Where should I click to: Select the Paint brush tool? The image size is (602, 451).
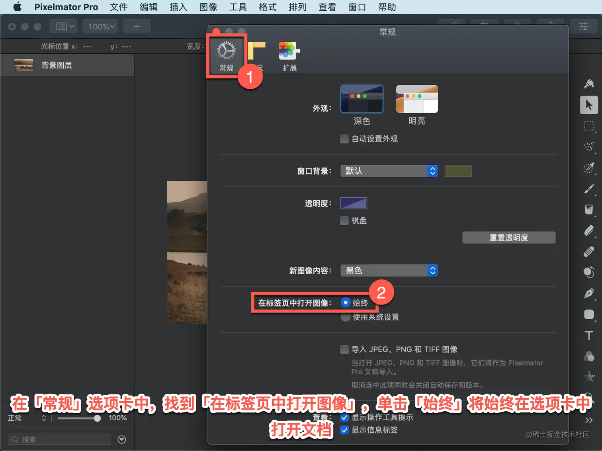[589, 189]
